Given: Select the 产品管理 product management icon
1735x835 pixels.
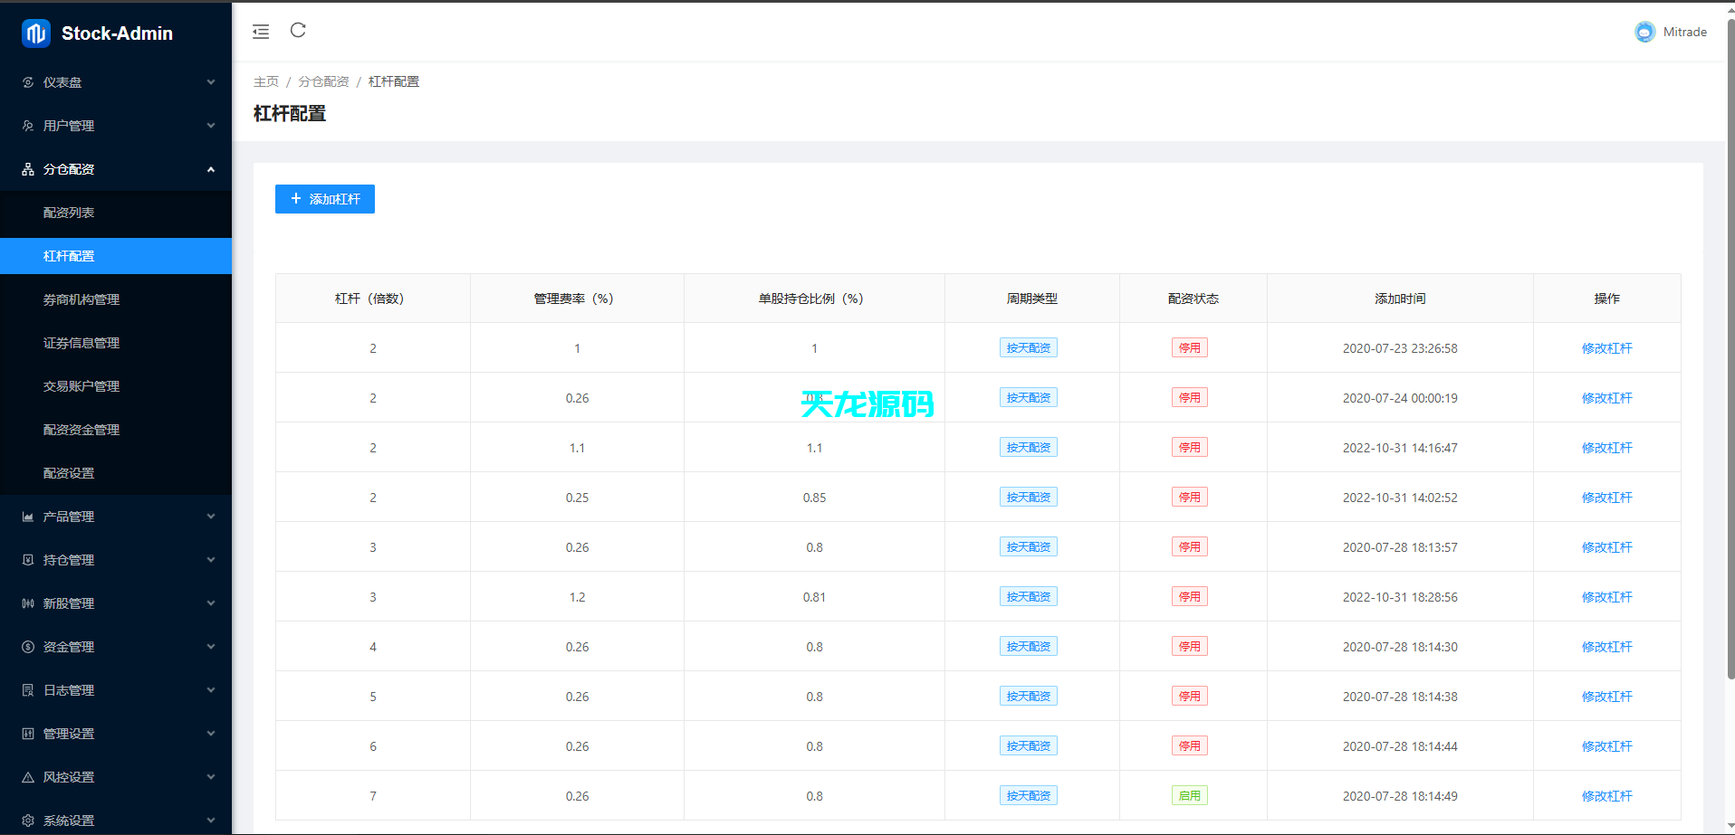Looking at the screenshot, I should point(27,517).
